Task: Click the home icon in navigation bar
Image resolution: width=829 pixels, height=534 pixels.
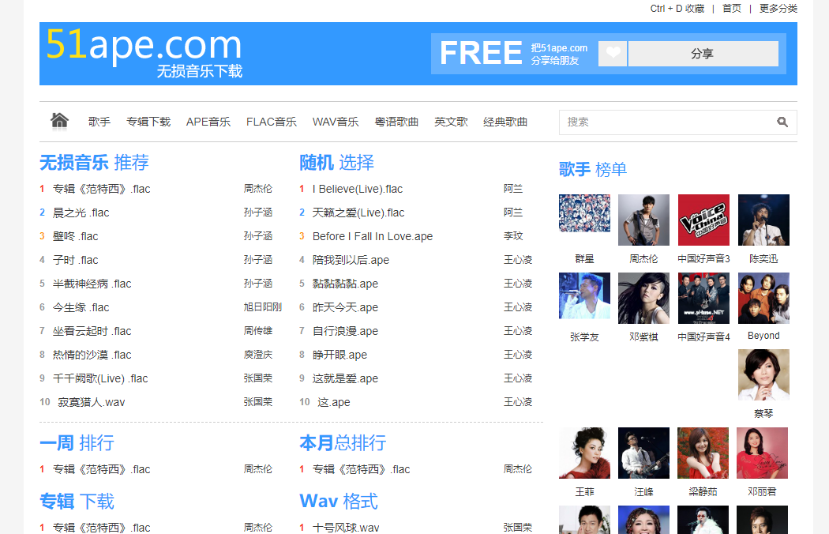Action: (59, 121)
